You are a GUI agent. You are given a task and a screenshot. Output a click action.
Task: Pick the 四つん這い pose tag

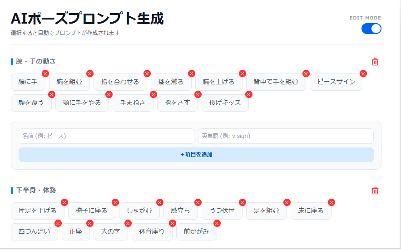[34, 232]
